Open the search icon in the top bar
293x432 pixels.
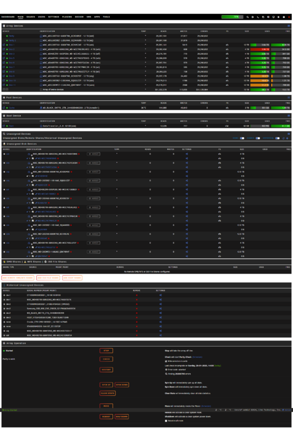tap(248, 17)
